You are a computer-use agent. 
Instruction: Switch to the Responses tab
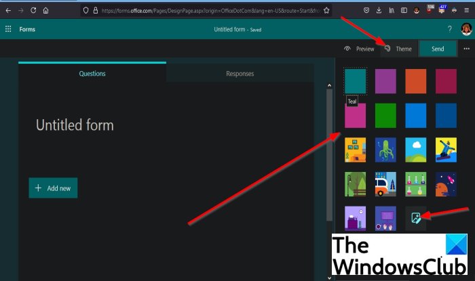240,73
